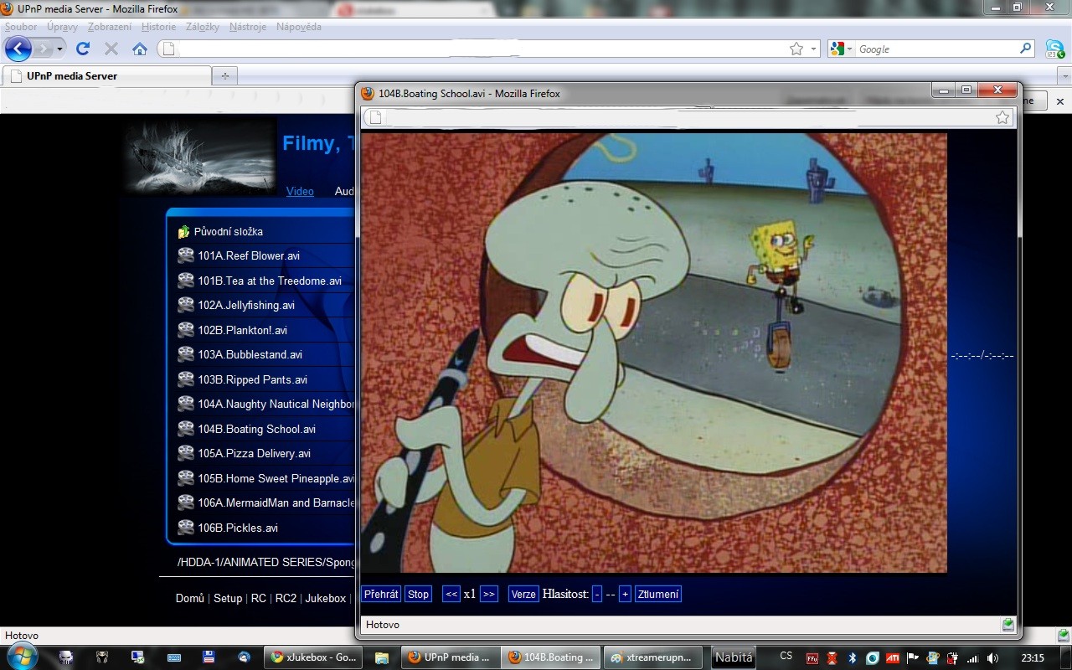Click the volume speaker tray icon
The height and width of the screenshot is (670, 1072).
992,657
